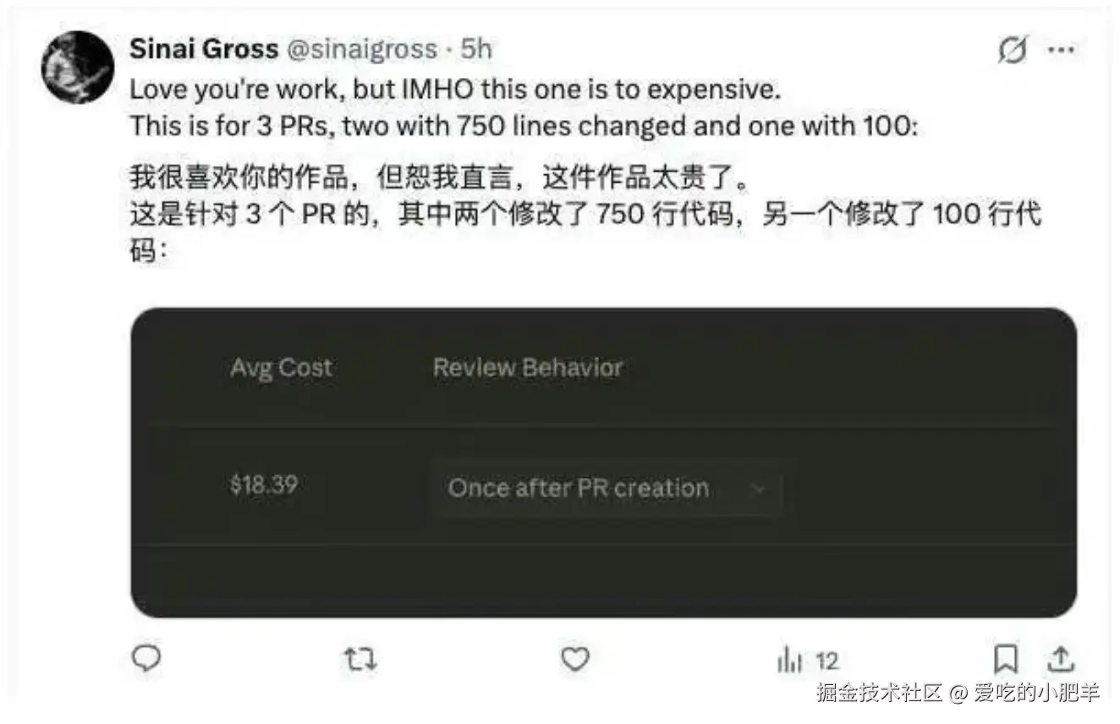Open the Once after PR creation dropdown

[606, 488]
